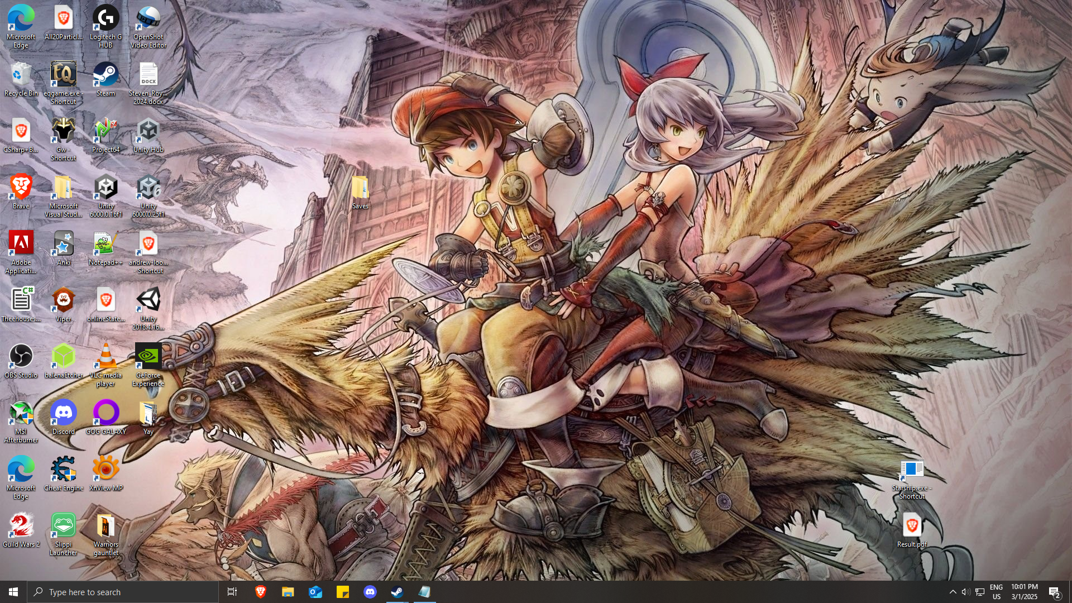Select the Yay folder icon

[x=149, y=418]
